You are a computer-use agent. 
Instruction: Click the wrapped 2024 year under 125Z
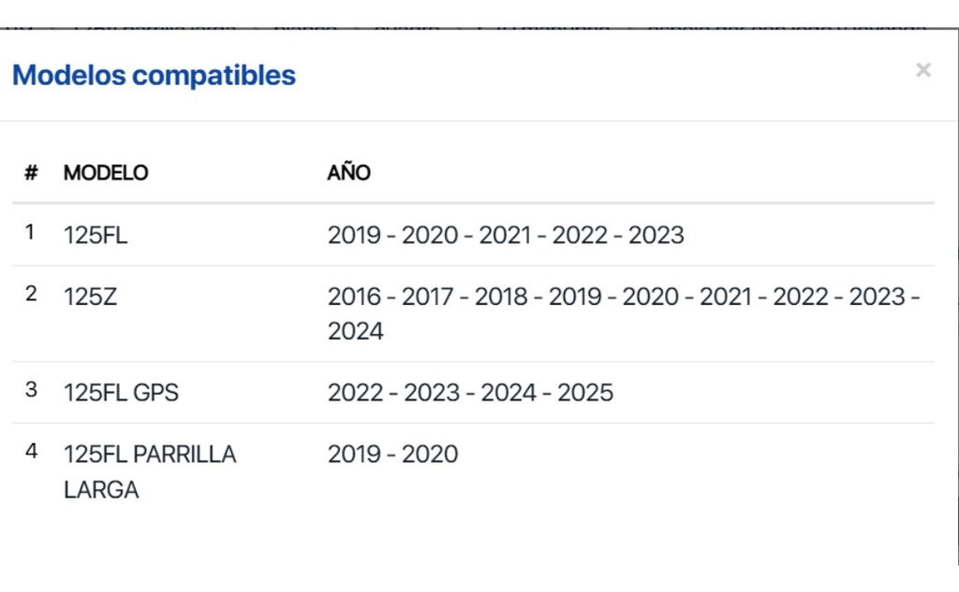point(356,332)
